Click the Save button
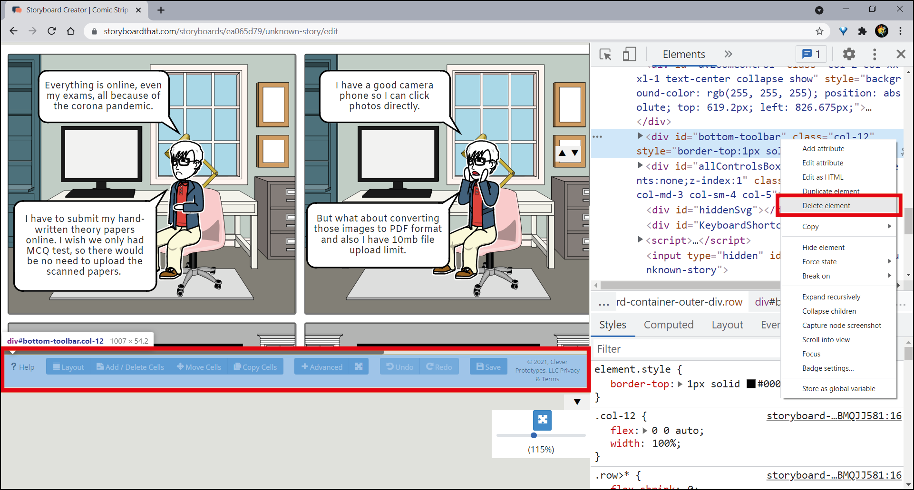This screenshot has width=914, height=490. (x=488, y=367)
